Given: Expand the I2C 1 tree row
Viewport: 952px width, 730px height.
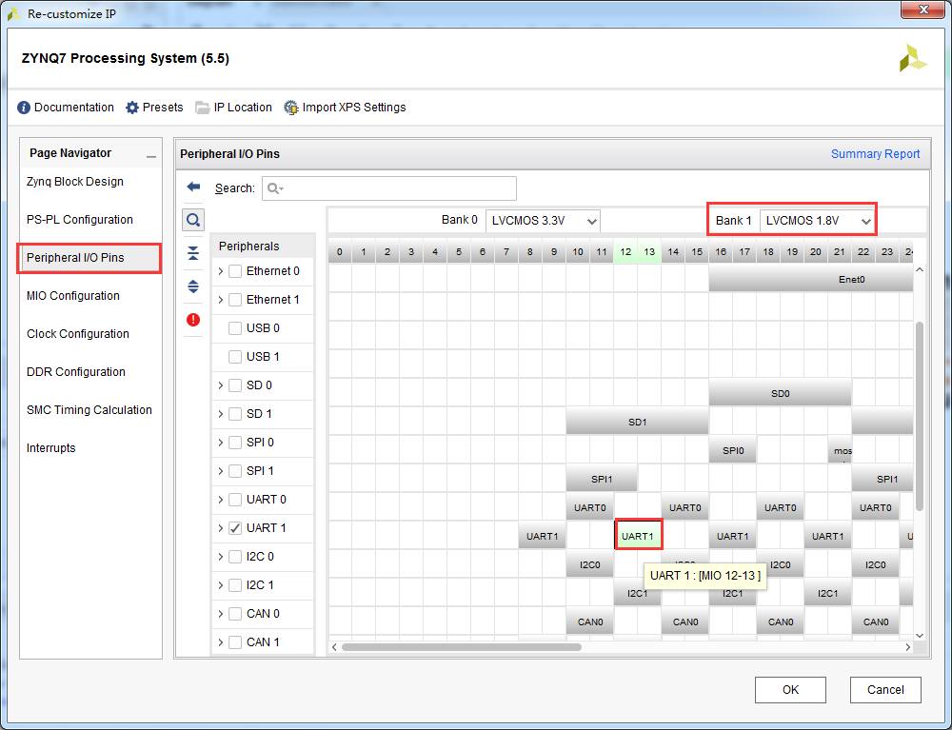Looking at the screenshot, I should pyautogui.click(x=221, y=585).
